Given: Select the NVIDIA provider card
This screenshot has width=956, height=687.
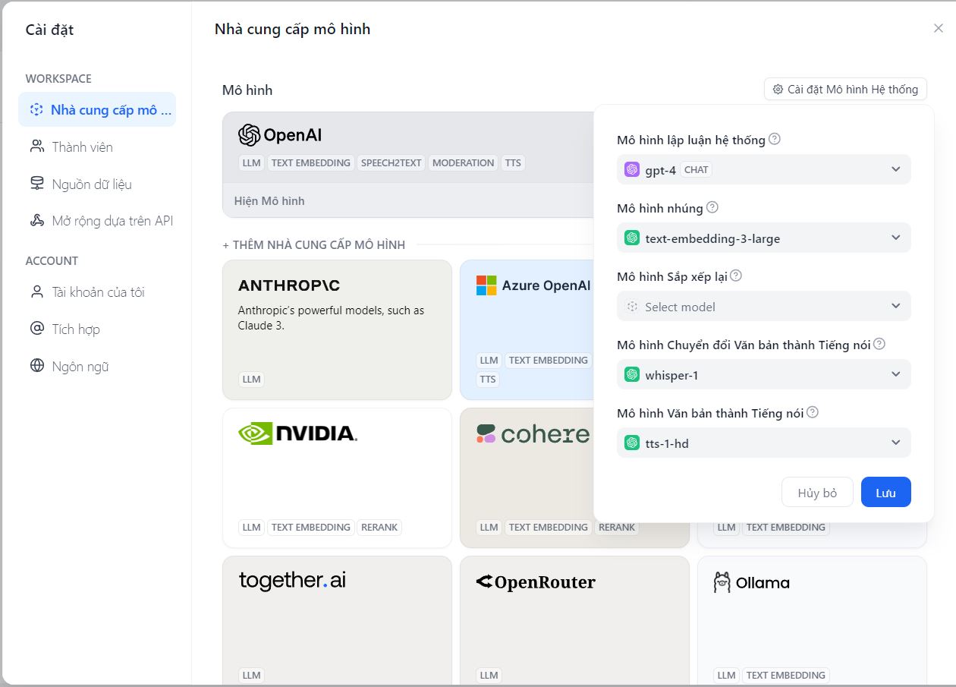Looking at the screenshot, I should [x=337, y=477].
